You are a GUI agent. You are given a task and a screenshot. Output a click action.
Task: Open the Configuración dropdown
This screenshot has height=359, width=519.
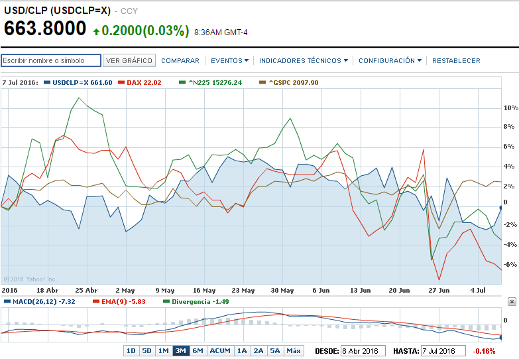pyautogui.click(x=390, y=60)
